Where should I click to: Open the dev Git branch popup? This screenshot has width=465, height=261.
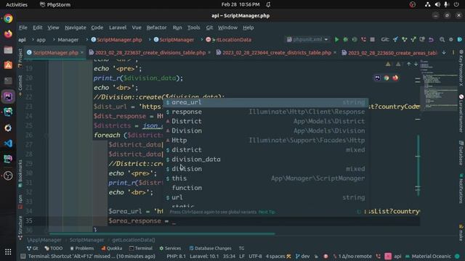point(302,256)
